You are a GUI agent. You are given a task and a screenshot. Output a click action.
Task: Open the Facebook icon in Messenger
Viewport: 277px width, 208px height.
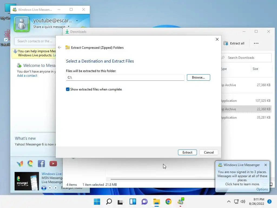point(41,164)
